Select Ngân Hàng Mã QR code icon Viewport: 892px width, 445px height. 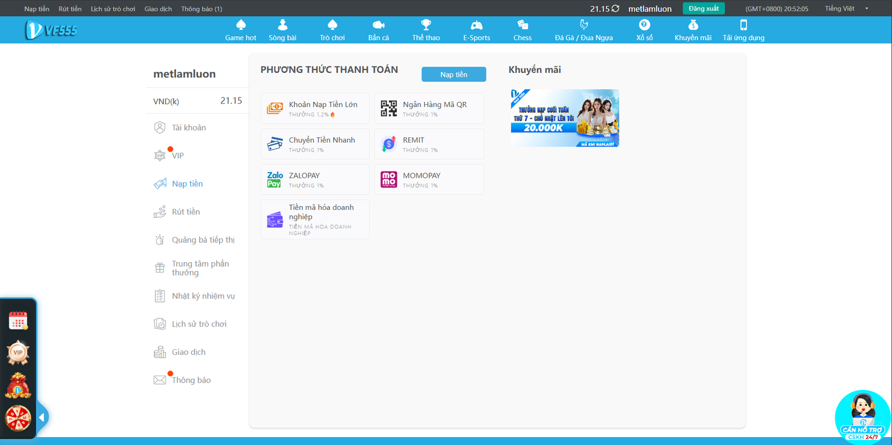pyautogui.click(x=389, y=108)
